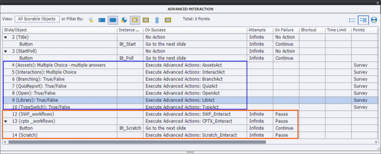Toggle the question slides filter icon
The width and height of the screenshot is (381, 154).
[x=135, y=20]
